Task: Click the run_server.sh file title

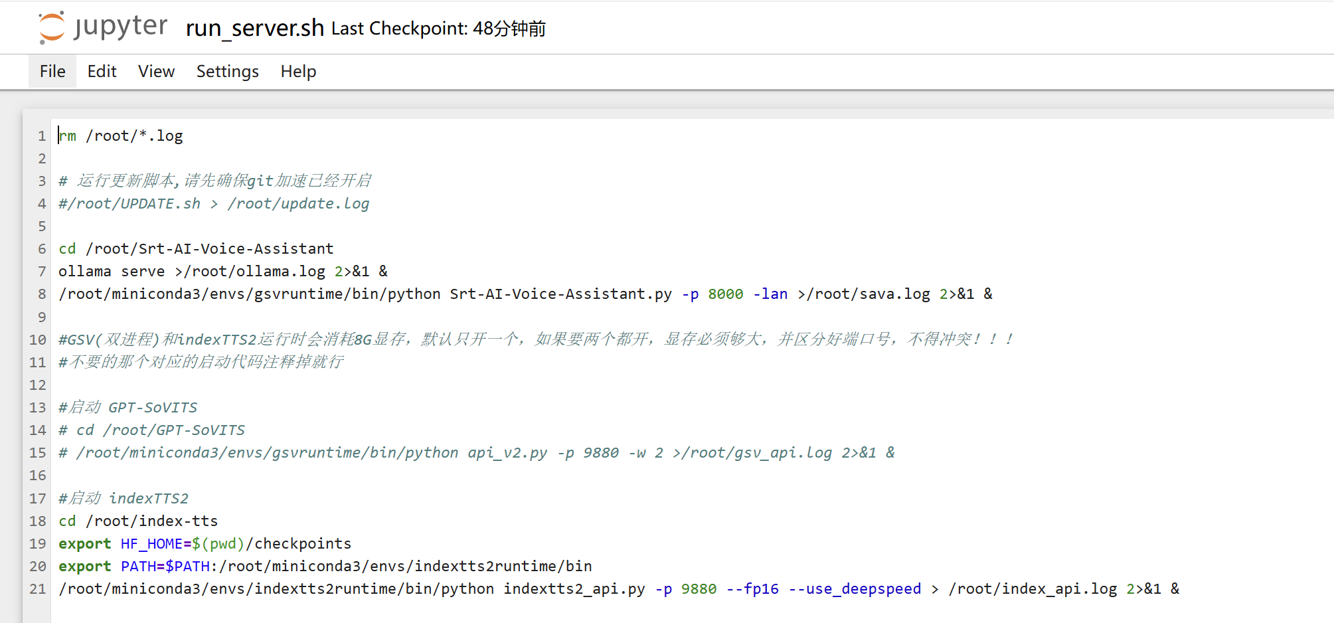Action: point(255,29)
